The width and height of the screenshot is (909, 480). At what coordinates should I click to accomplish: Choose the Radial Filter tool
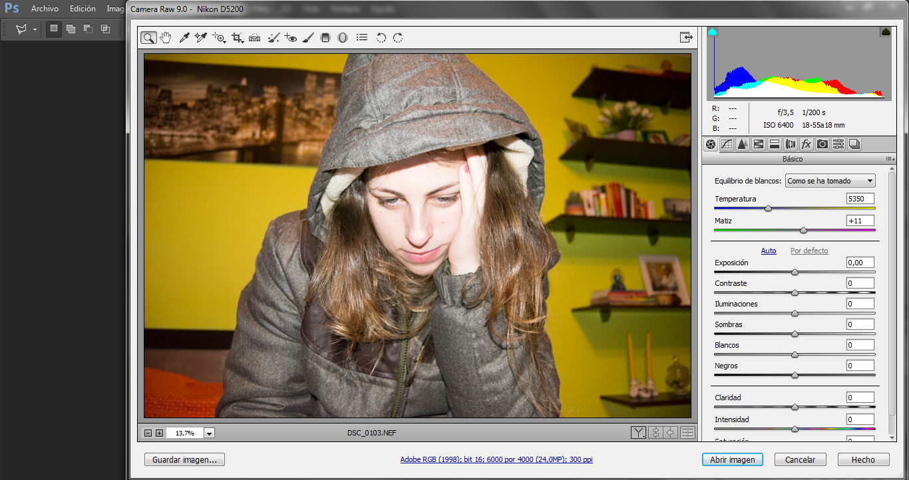click(342, 38)
